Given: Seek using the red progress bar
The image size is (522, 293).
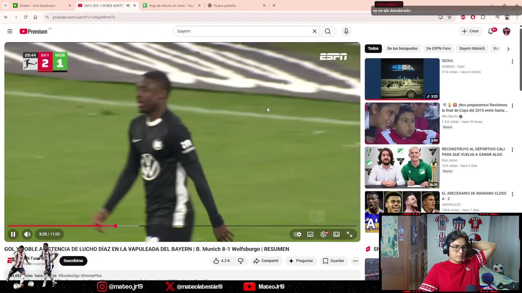Looking at the screenshot, I should pos(182,226).
